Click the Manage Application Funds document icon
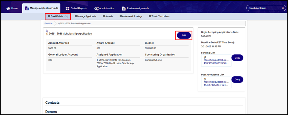 27,8
